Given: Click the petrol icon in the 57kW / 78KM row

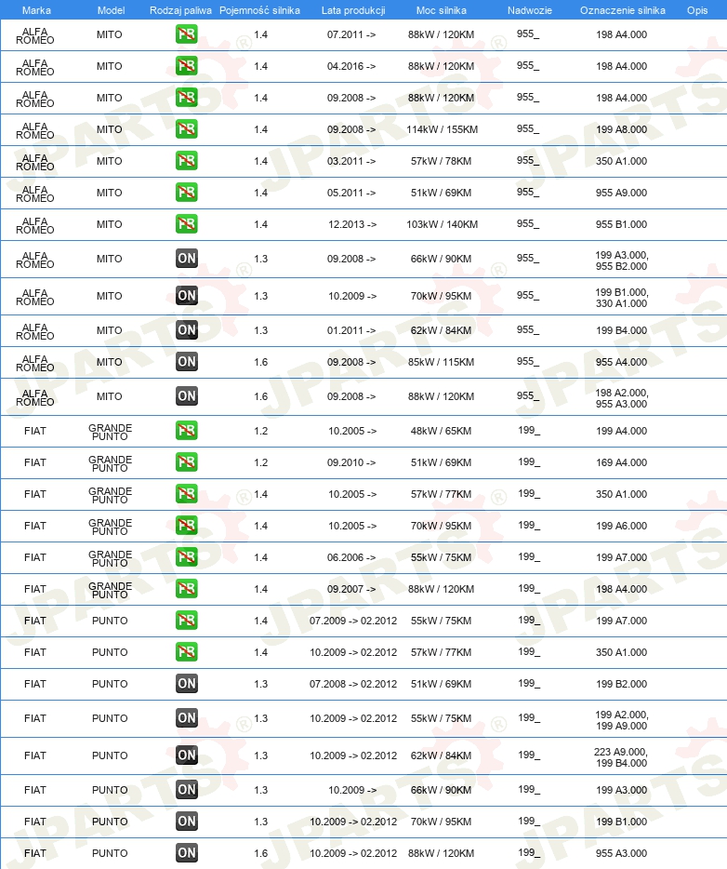Looking at the screenshot, I should (186, 161).
